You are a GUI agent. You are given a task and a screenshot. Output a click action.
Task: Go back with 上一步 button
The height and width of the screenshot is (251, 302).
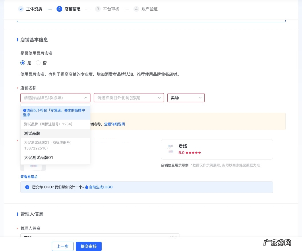pos(63,246)
